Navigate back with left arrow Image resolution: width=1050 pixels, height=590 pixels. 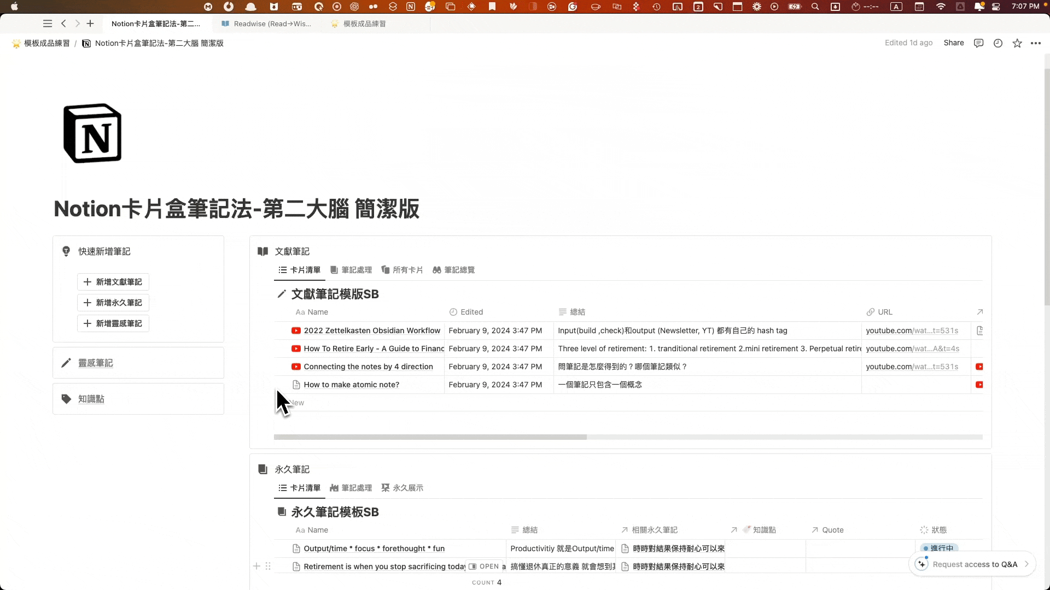64,23
